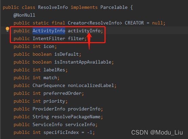
Task: Click the activityInfo field name
Action: [x=84, y=31]
